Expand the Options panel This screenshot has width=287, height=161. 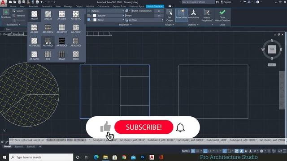point(193,25)
